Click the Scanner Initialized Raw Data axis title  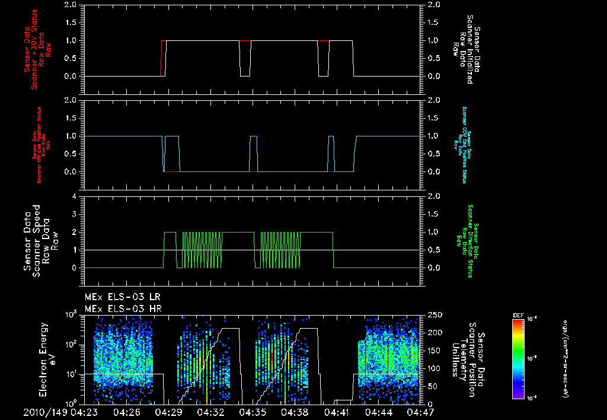[x=467, y=49]
